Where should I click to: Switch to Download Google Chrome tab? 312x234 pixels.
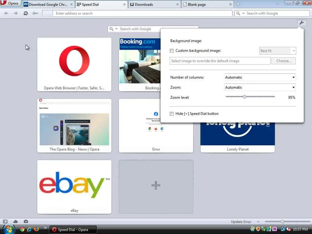coord(48,4)
